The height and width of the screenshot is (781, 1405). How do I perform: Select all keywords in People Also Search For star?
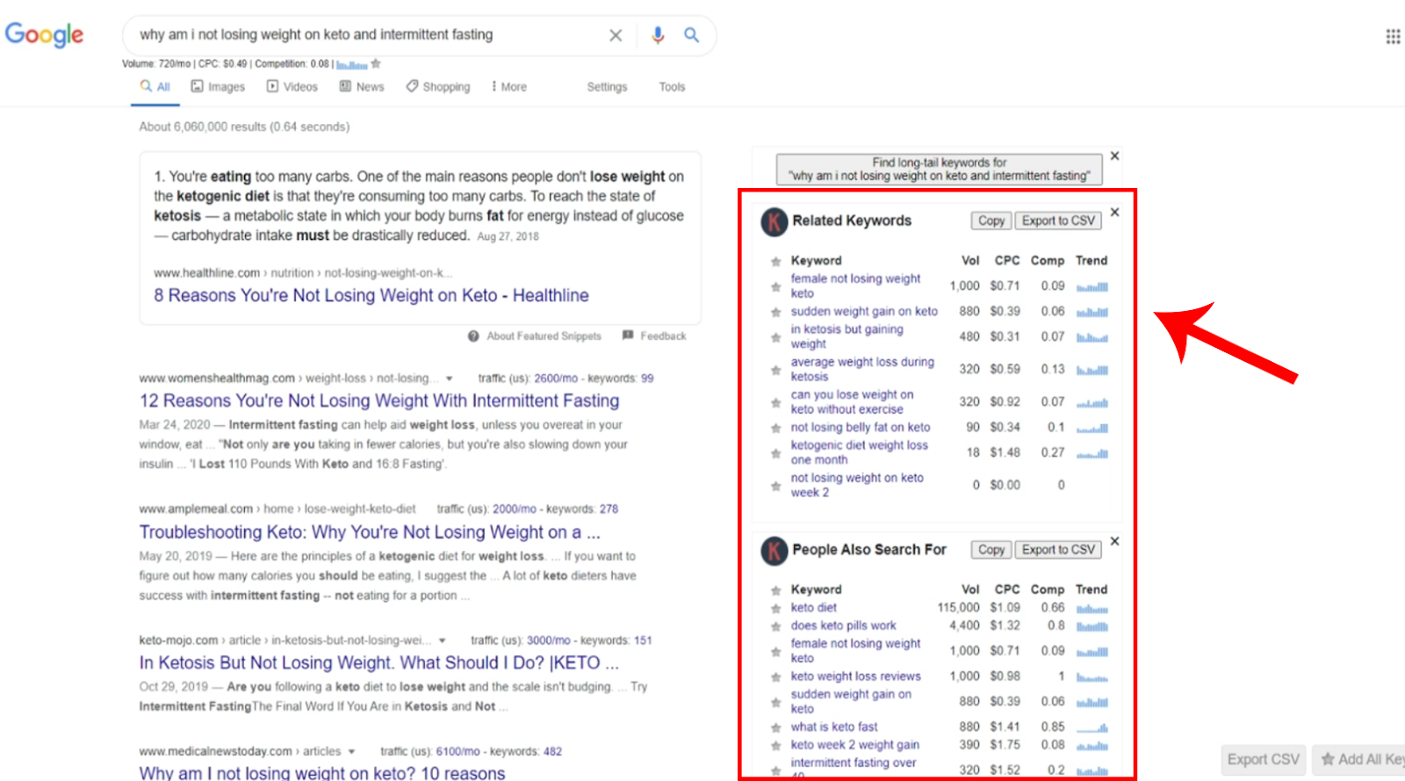click(x=775, y=590)
